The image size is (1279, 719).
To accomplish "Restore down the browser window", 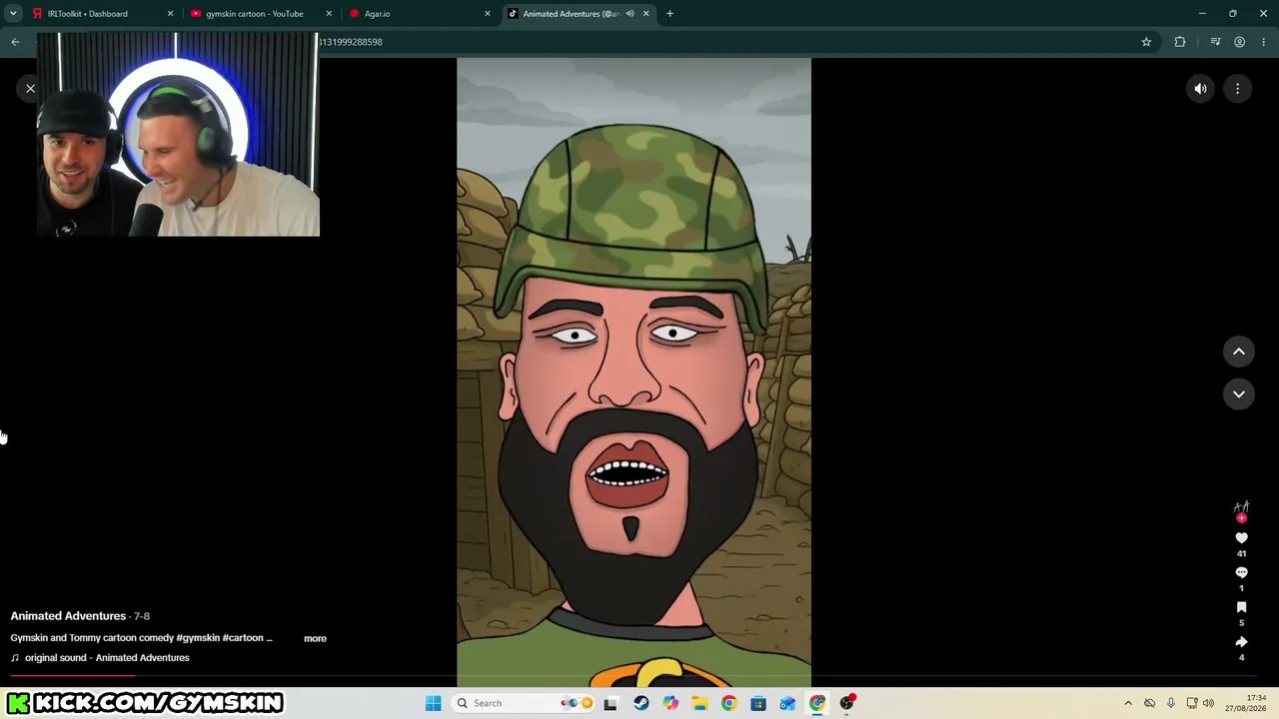I will click(x=1233, y=14).
